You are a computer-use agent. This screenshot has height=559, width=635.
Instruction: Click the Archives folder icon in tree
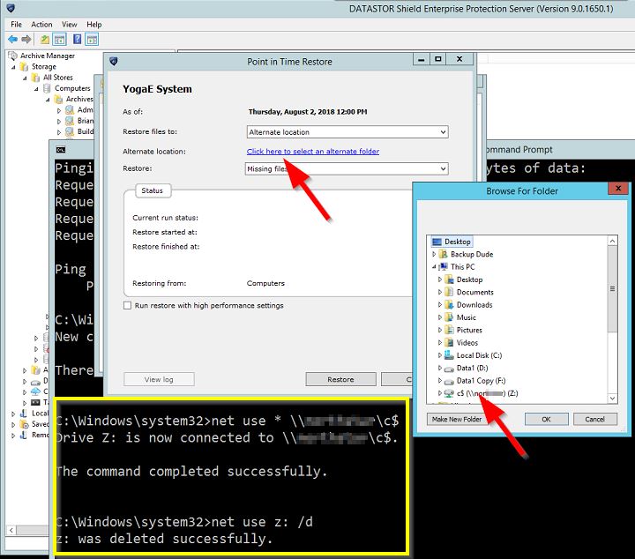click(x=58, y=99)
